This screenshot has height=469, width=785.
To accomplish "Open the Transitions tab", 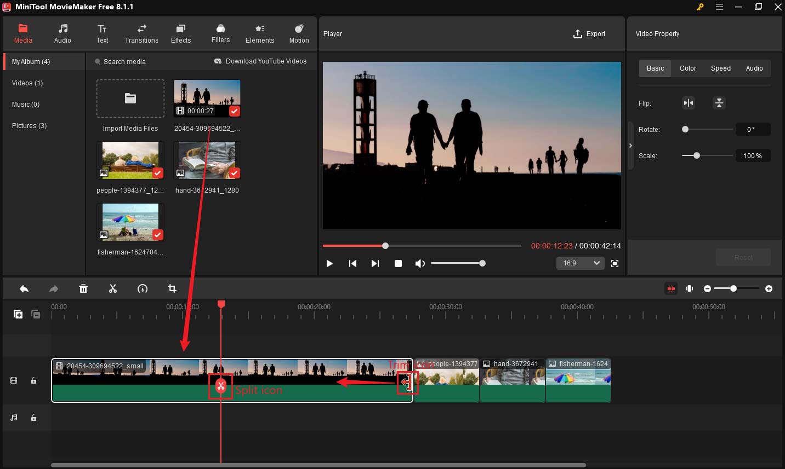I will 141,33.
